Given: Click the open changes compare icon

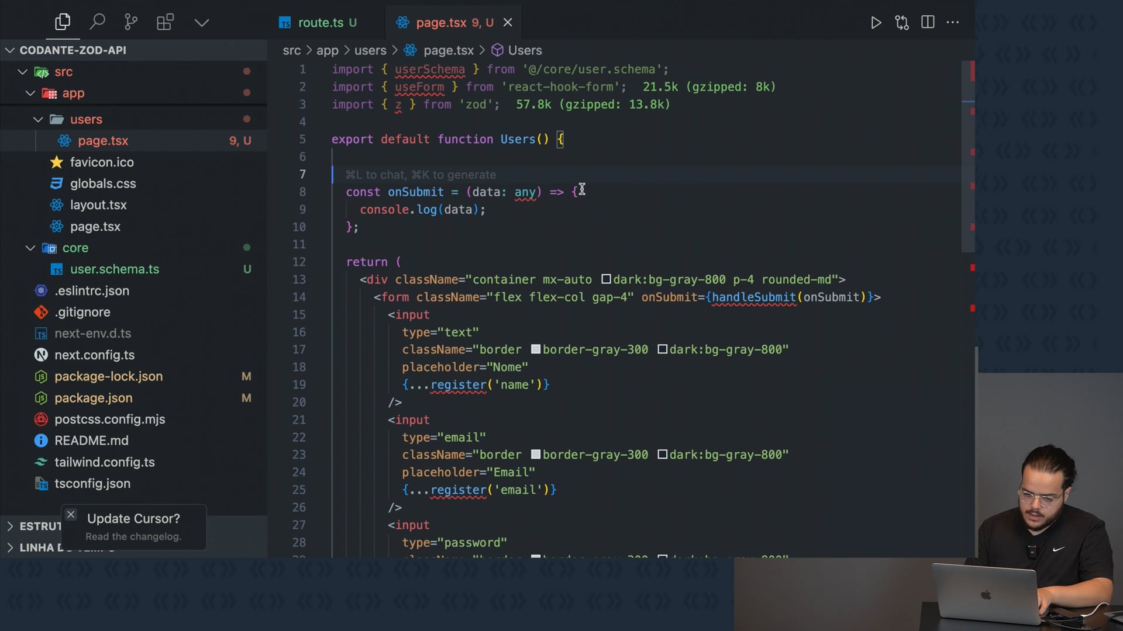Looking at the screenshot, I should (x=901, y=22).
